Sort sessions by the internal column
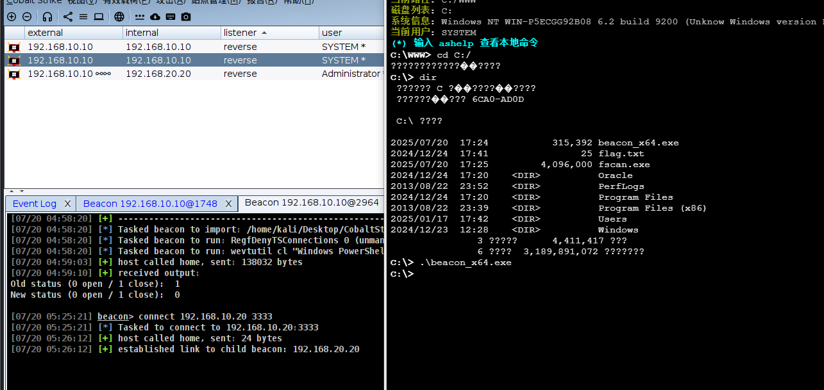Screen dimensions: 824x390 point(172,33)
